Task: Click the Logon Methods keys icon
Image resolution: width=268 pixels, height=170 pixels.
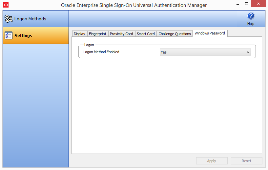Action: 9,19
